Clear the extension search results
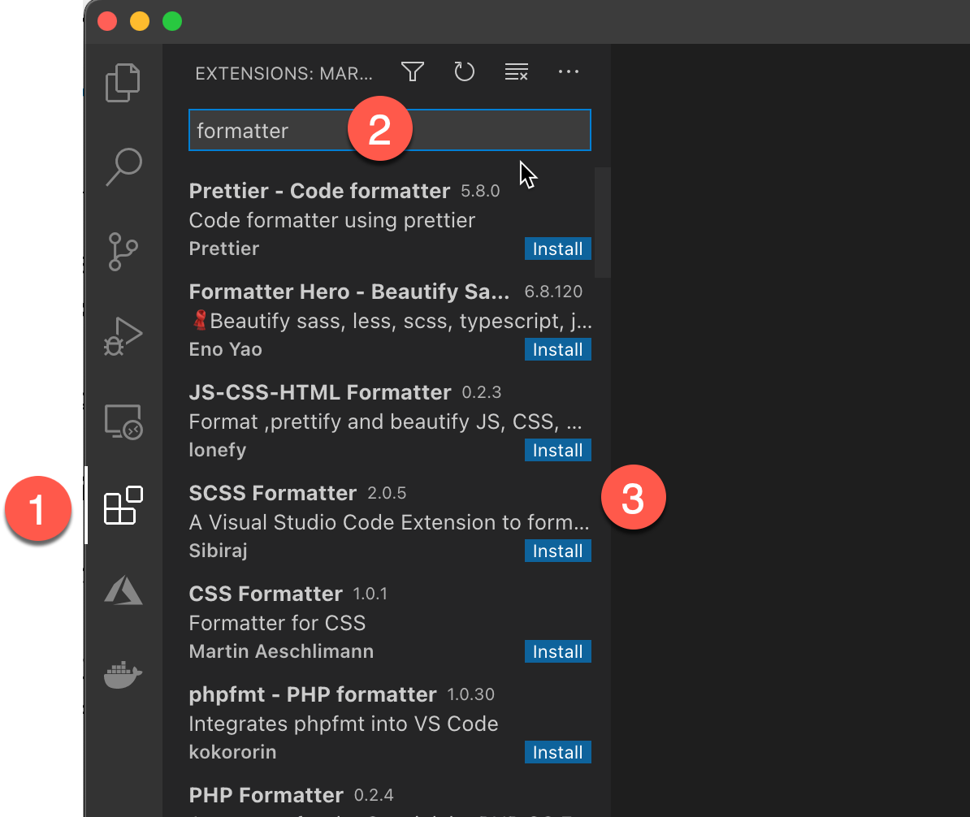The image size is (970, 817). (517, 71)
